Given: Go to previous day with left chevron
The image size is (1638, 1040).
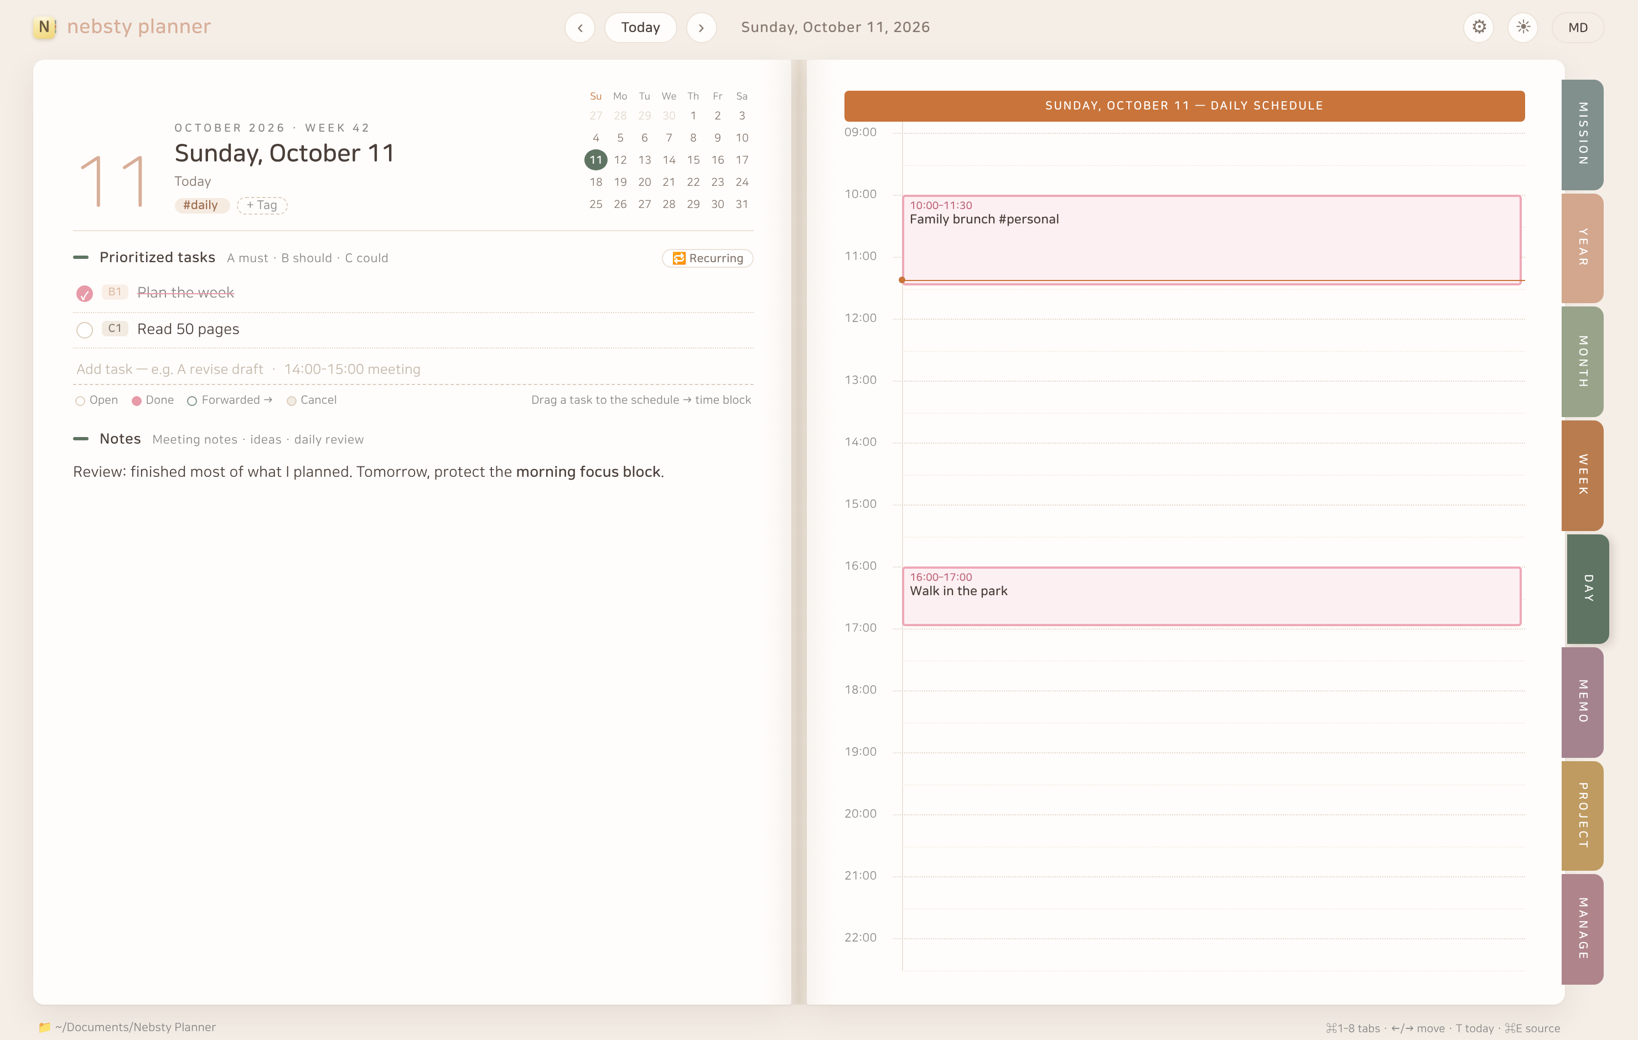Looking at the screenshot, I should pyautogui.click(x=579, y=27).
